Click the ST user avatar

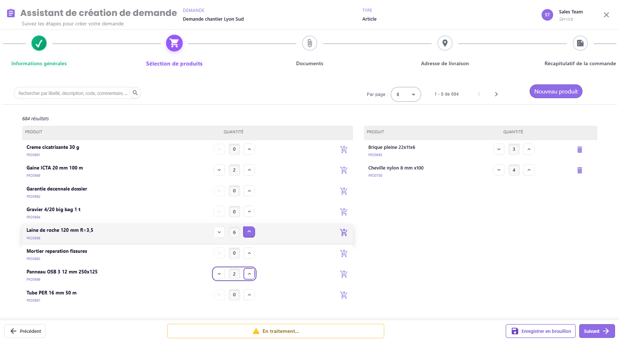[x=547, y=15]
